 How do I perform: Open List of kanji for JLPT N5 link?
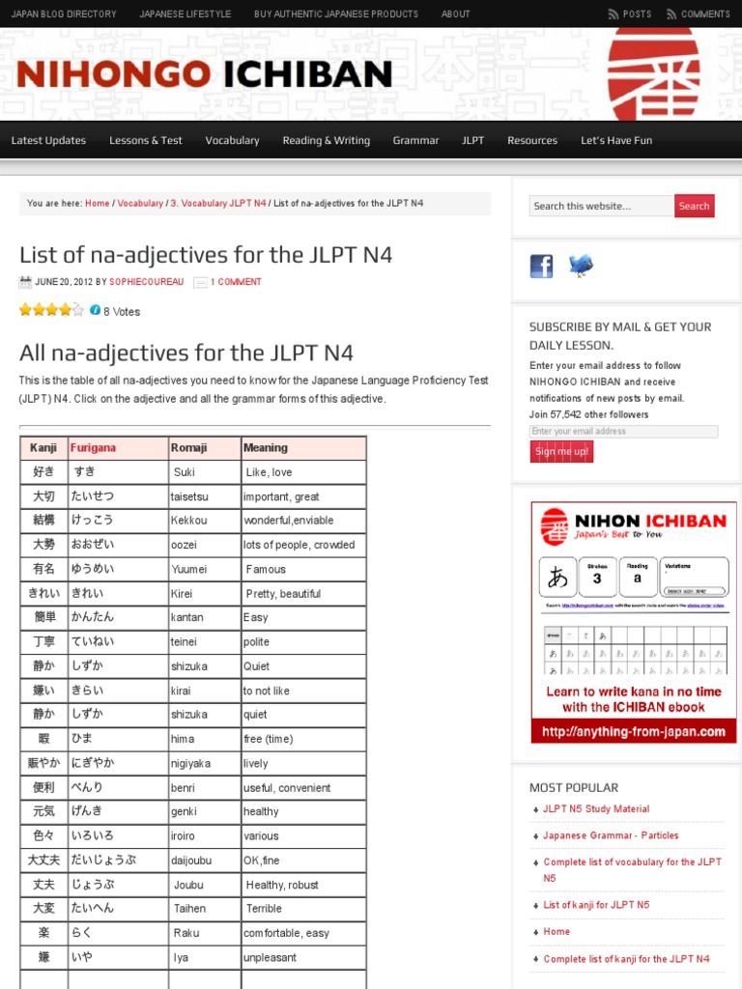click(596, 904)
